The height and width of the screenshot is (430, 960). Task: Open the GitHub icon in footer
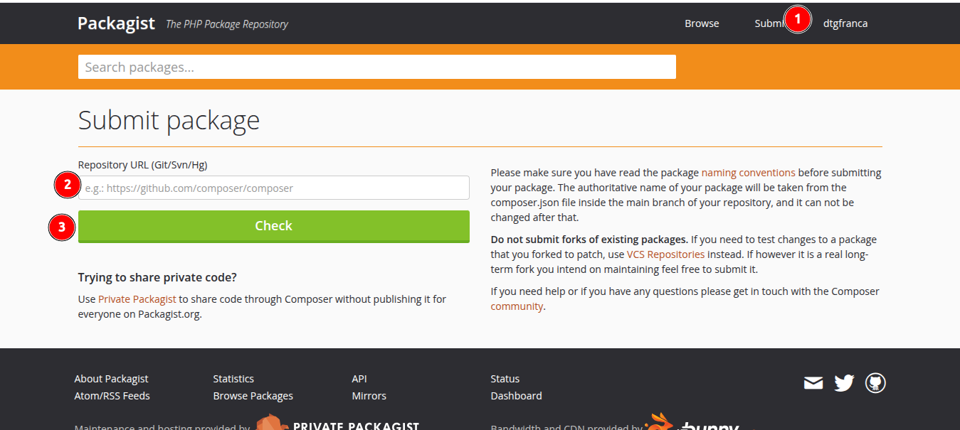pyautogui.click(x=875, y=384)
